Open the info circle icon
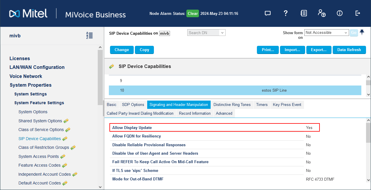Screen dimensions: 371x190 pos(339,13)
